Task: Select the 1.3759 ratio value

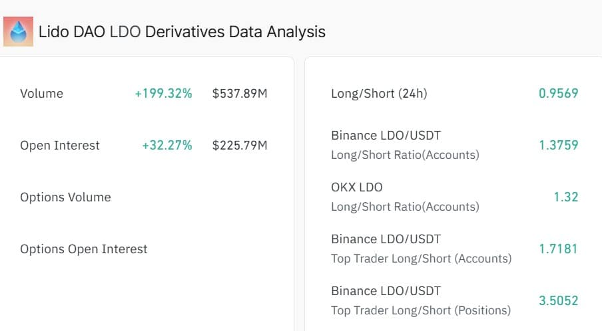Action: point(558,145)
